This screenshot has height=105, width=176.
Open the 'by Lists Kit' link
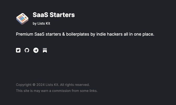tap(41, 24)
